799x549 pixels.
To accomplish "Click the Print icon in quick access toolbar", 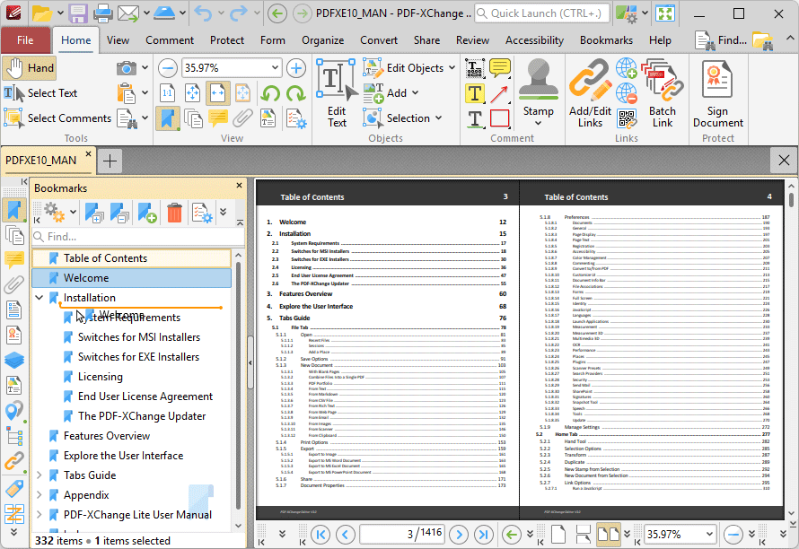I will [x=102, y=13].
